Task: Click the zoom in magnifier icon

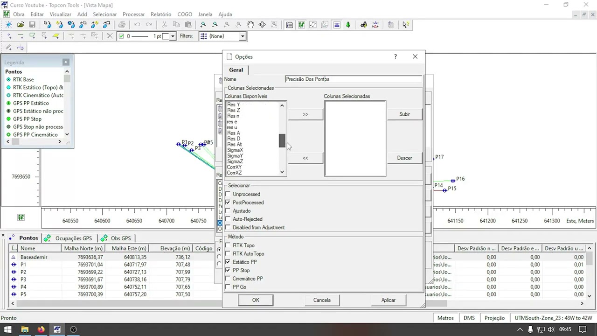Action: (x=203, y=25)
